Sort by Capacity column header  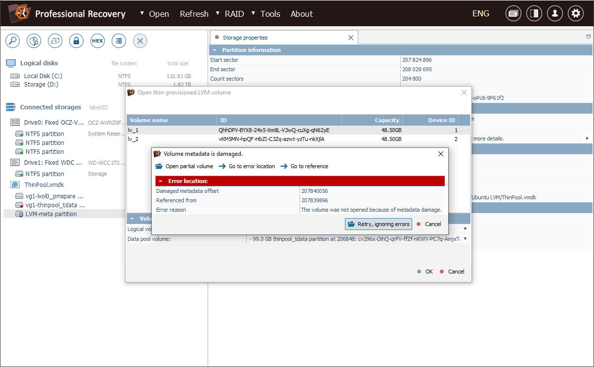(x=372, y=120)
